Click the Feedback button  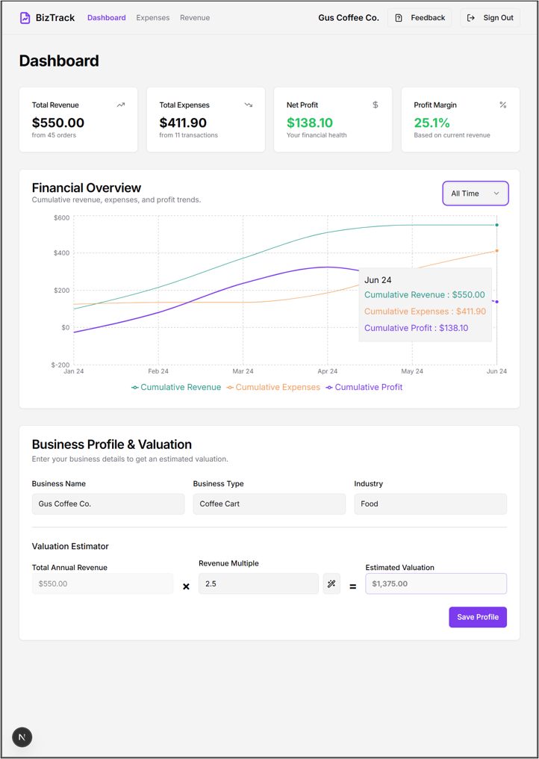click(420, 18)
